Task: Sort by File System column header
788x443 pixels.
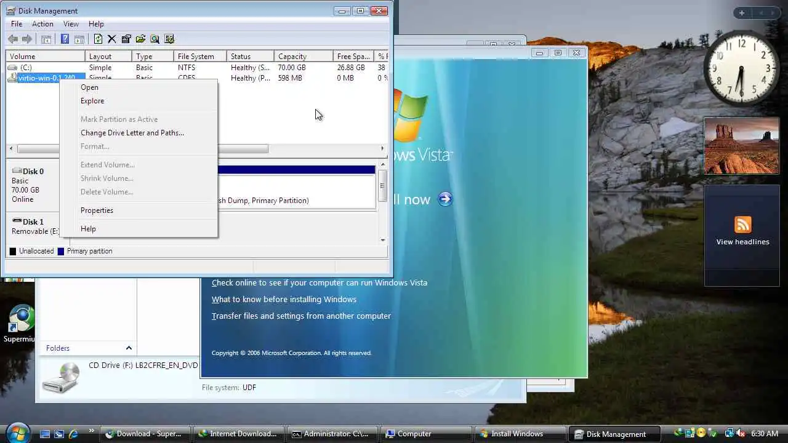Action: pyautogui.click(x=201, y=56)
